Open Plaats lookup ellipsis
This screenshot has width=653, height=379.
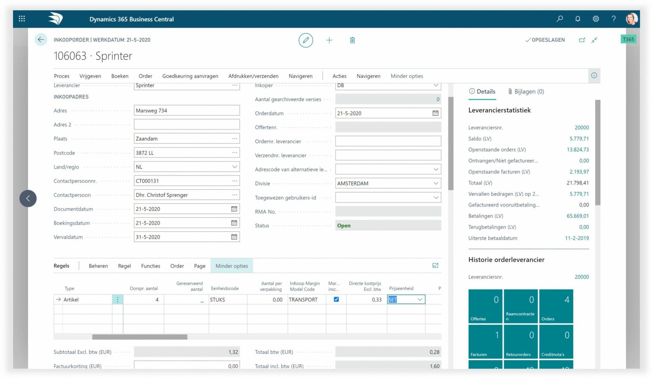tap(234, 139)
